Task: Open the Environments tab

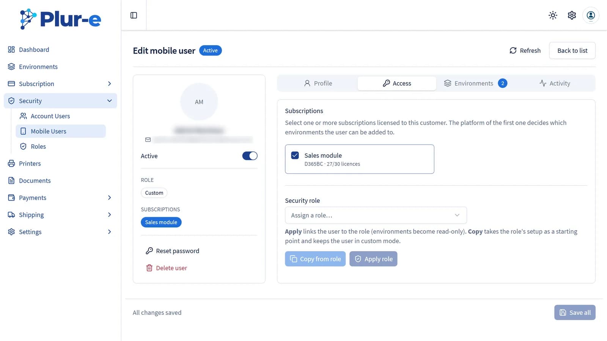Action: pyautogui.click(x=475, y=83)
